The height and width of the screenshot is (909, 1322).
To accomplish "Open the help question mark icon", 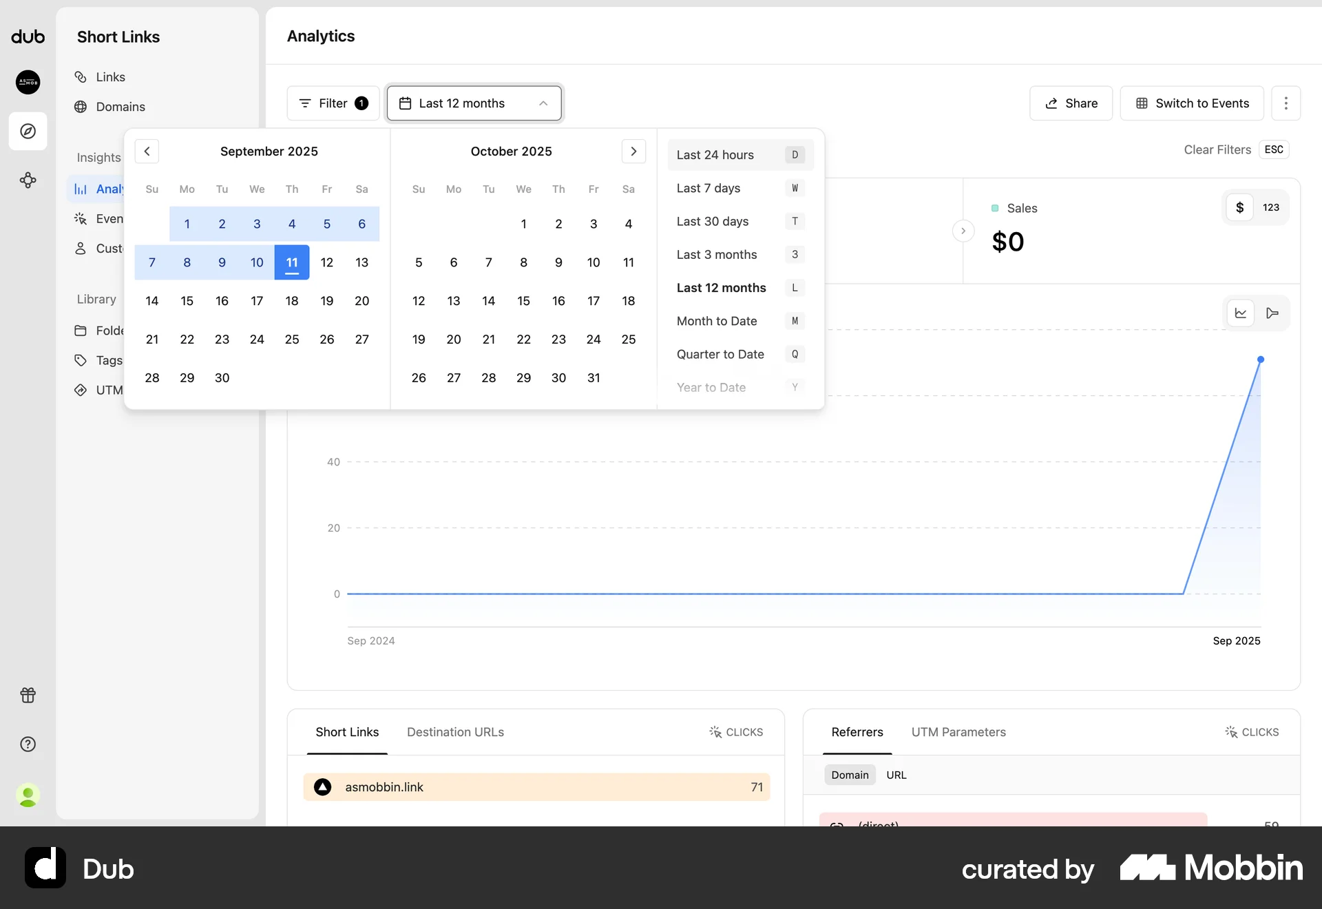I will [28, 744].
